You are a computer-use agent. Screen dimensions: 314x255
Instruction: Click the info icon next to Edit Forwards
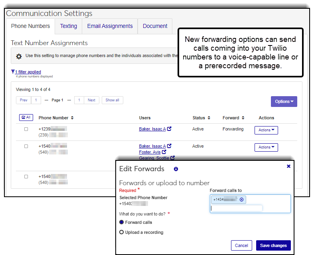pyautogui.click(x=176, y=169)
